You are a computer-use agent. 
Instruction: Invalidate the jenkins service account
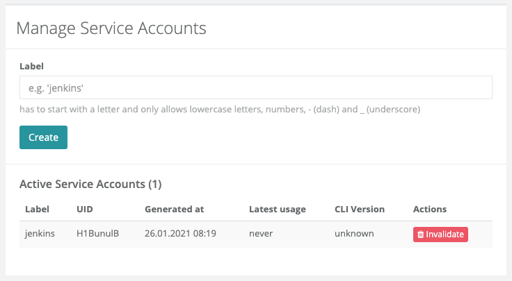(x=440, y=235)
